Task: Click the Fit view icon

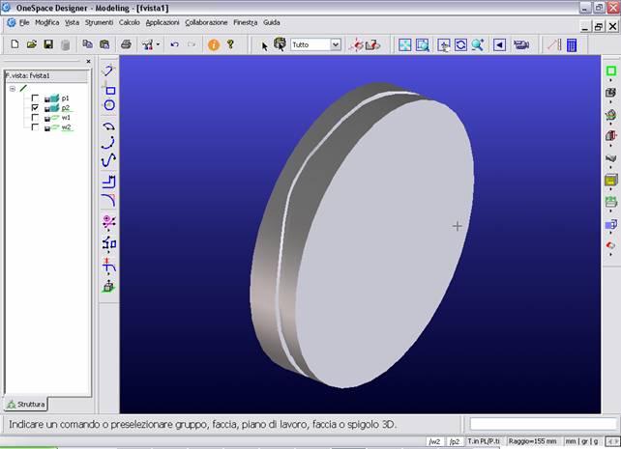Action: pyautogui.click(x=404, y=45)
